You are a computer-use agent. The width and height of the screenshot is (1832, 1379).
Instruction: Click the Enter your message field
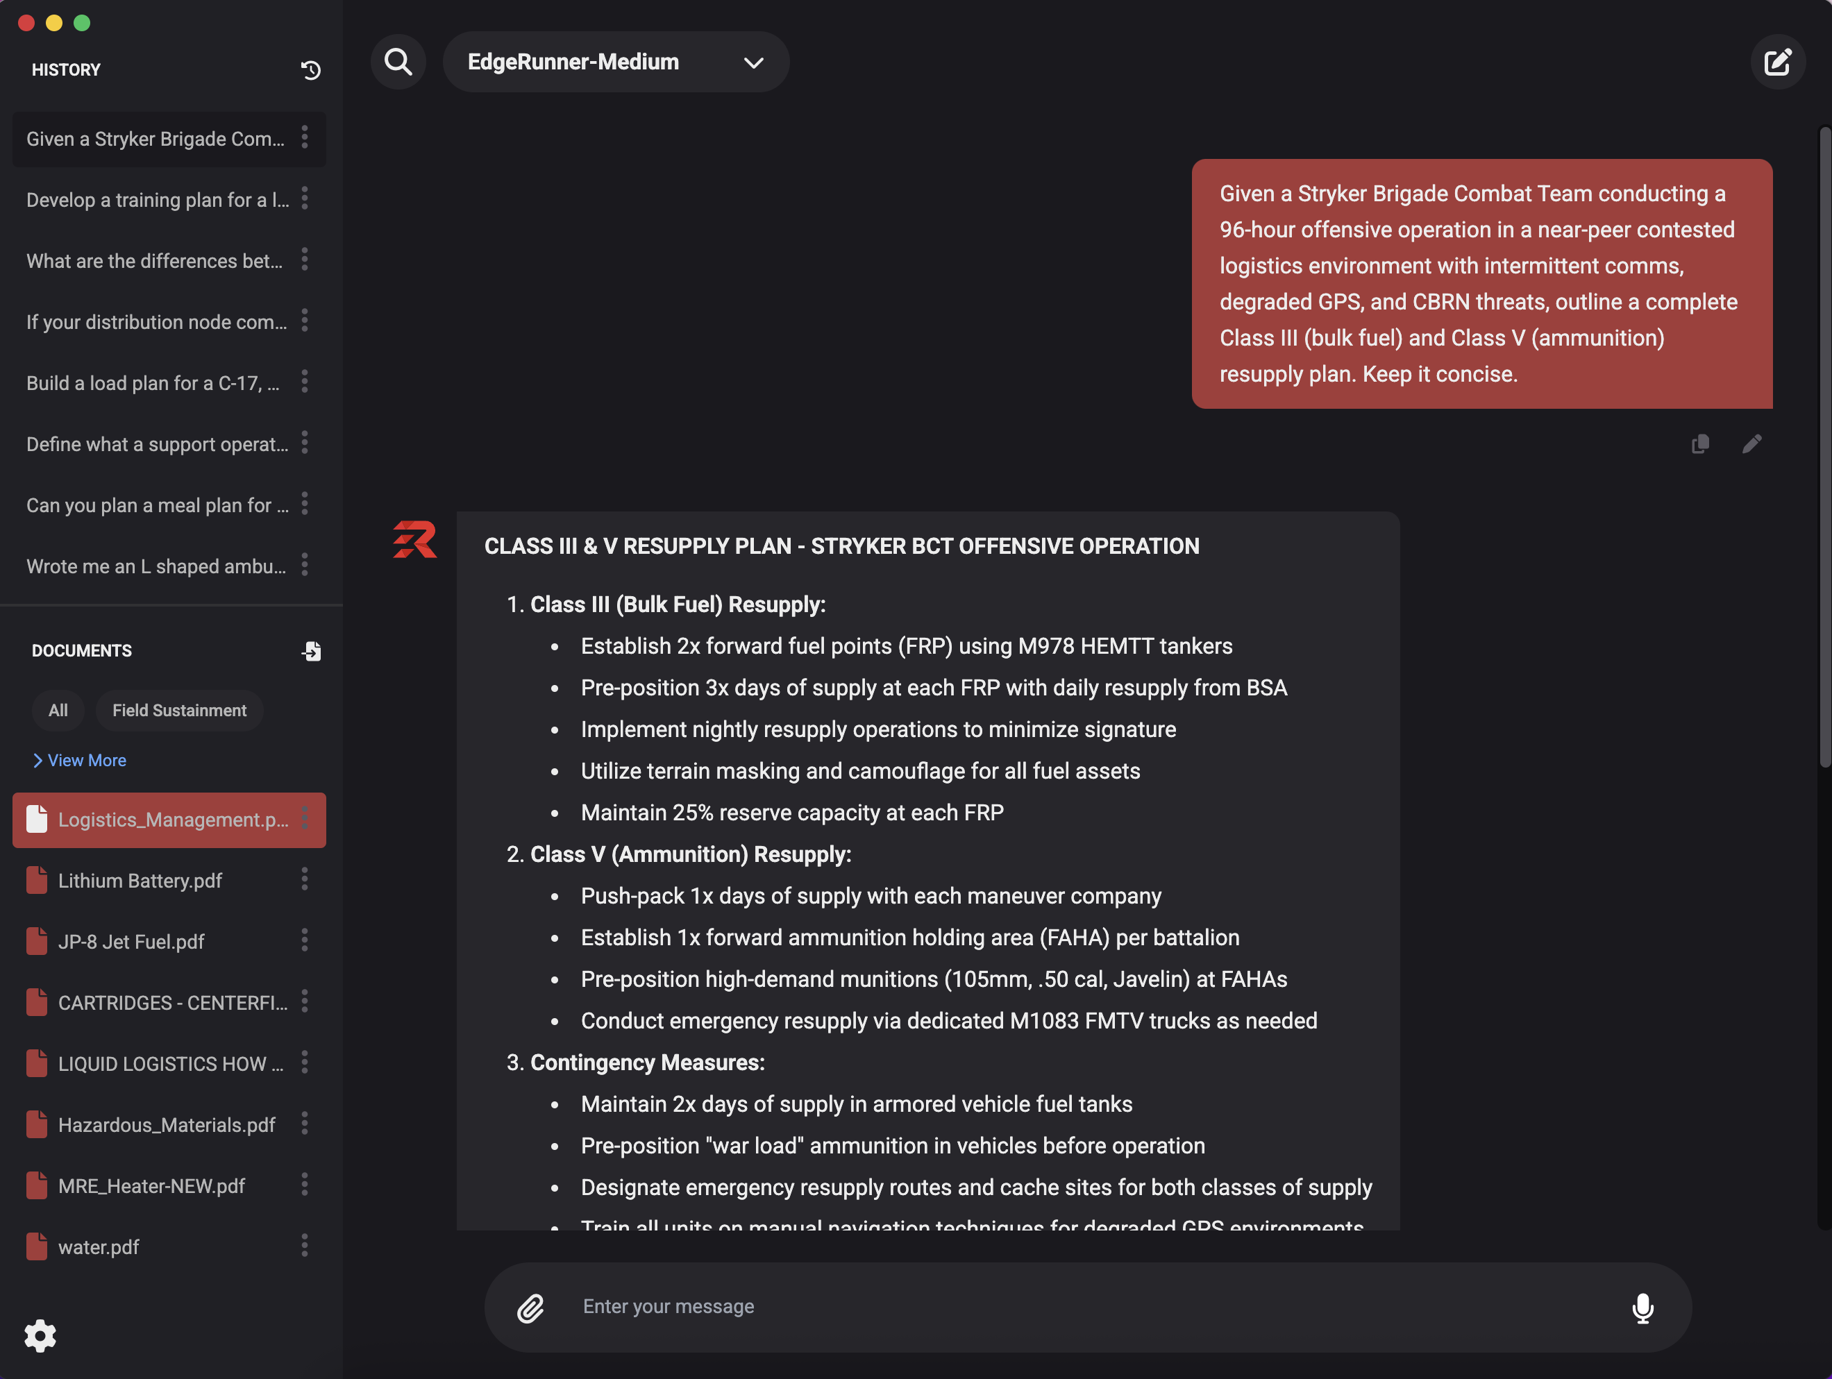click(1077, 1307)
